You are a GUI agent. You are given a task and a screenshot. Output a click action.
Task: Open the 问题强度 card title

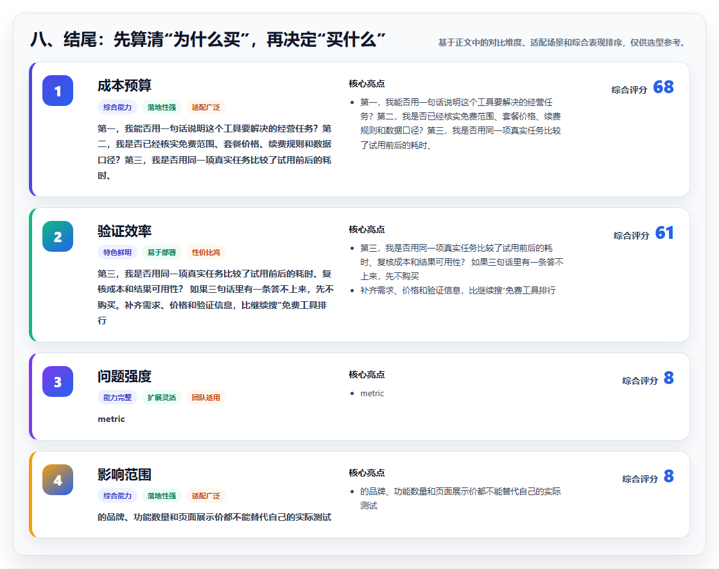point(125,376)
